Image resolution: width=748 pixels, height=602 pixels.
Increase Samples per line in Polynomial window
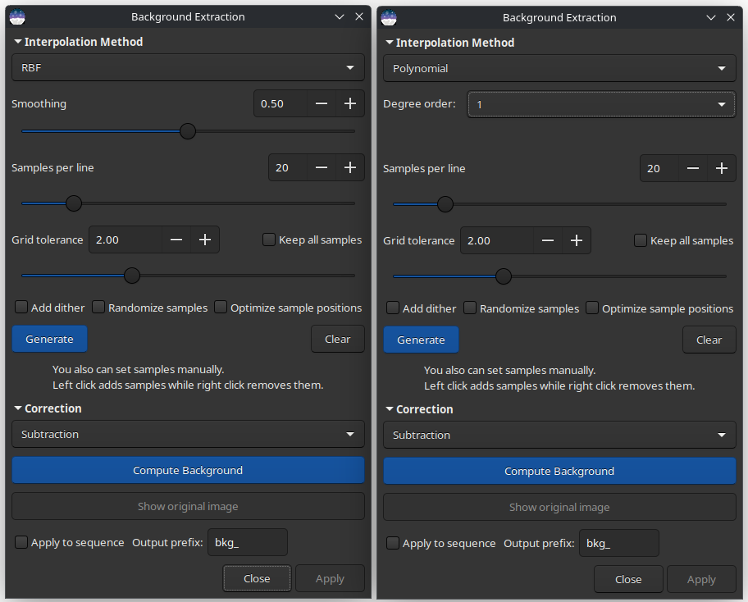(x=722, y=168)
